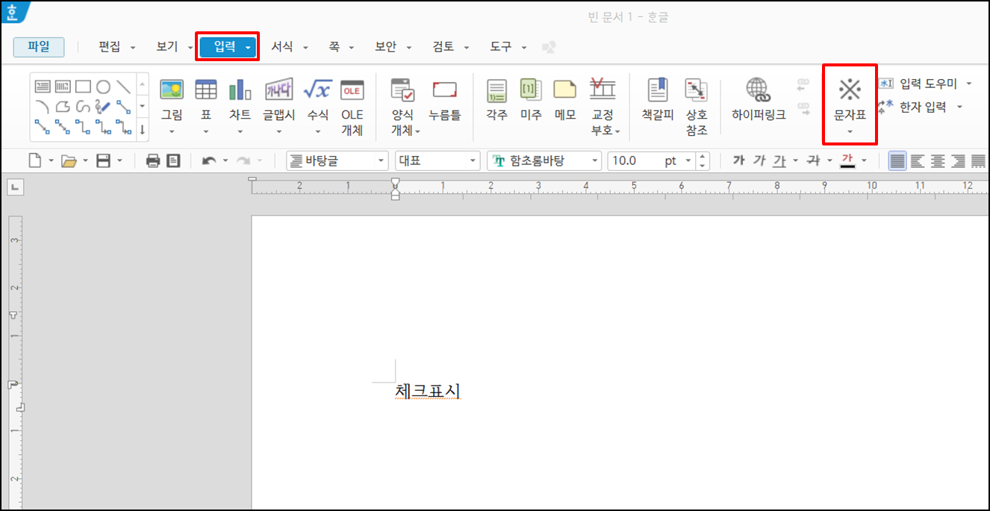Insert a picture with 그림 icon

172,90
